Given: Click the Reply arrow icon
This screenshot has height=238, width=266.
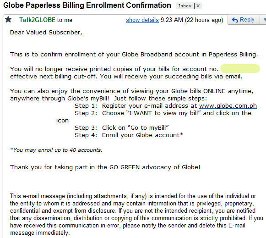Looking at the screenshot, I should [235, 20].
